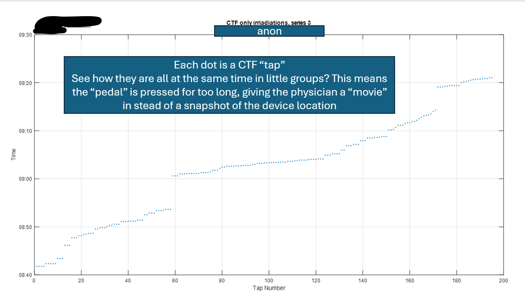Click the x-axis tick label 200
Viewport: 525px width, 301px height.
503,281
